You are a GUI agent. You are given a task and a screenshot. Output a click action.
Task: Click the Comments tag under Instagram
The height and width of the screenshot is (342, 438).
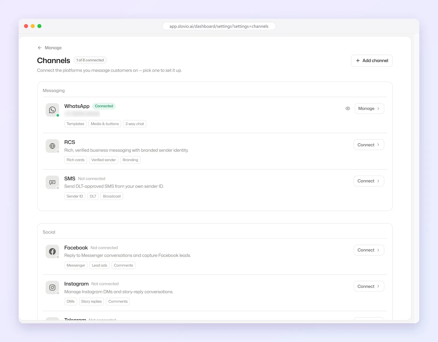118,301
